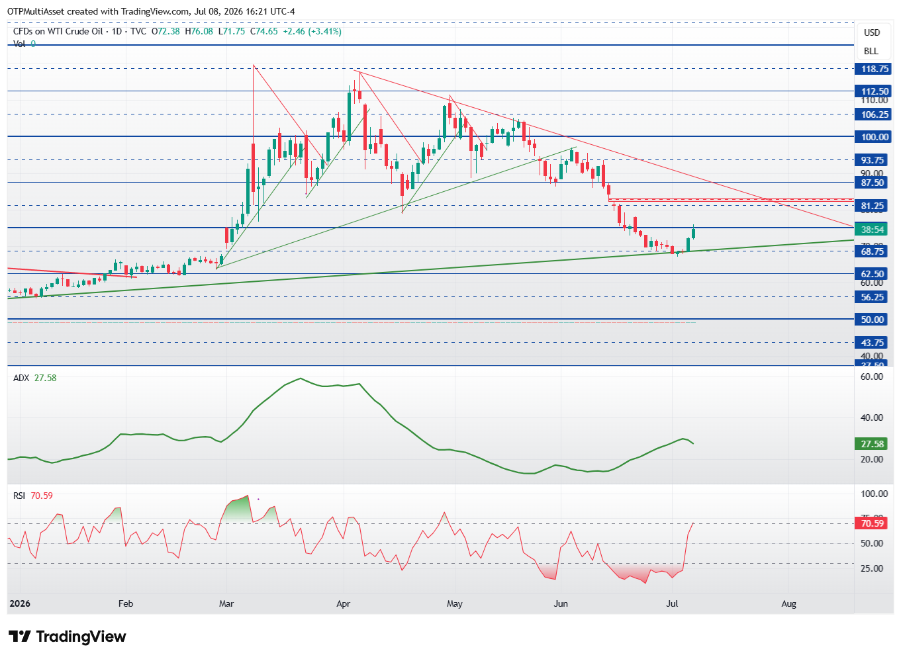Click the open price value O72.38

(x=166, y=31)
